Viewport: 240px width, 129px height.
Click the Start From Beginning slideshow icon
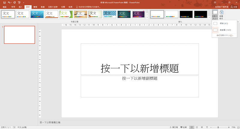pyautogui.click(x=19, y=2)
